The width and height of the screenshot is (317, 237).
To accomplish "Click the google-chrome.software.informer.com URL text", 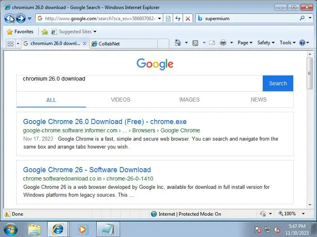I will (70, 130).
